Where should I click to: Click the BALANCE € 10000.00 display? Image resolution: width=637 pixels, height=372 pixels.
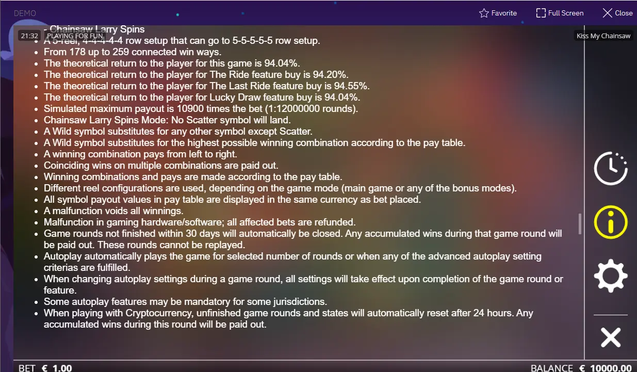pos(581,368)
